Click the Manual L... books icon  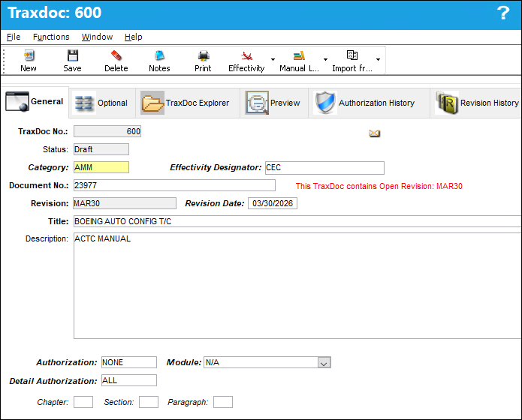point(299,55)
